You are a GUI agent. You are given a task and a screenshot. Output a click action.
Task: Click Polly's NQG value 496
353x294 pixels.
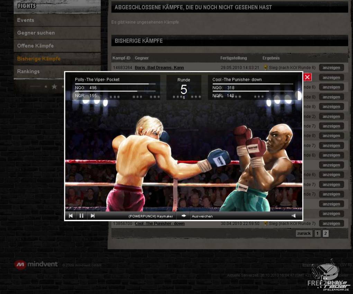click(93, 88)
